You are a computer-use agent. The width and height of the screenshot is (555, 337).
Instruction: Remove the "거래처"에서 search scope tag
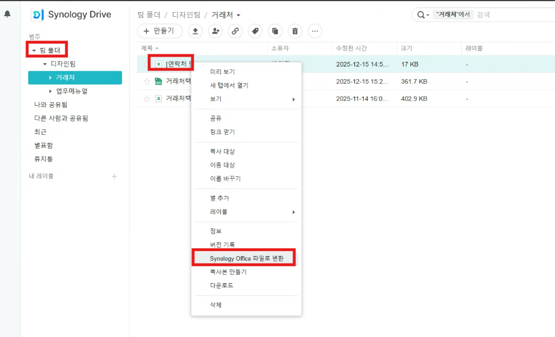(453, 14)
